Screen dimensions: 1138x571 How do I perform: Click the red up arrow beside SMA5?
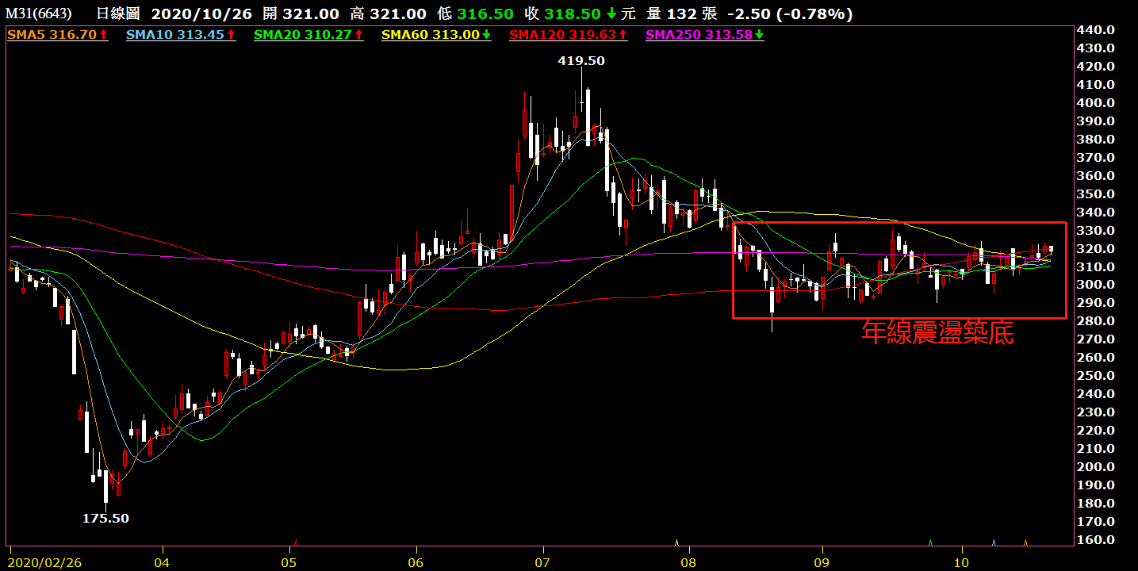(x=104, y=35)
